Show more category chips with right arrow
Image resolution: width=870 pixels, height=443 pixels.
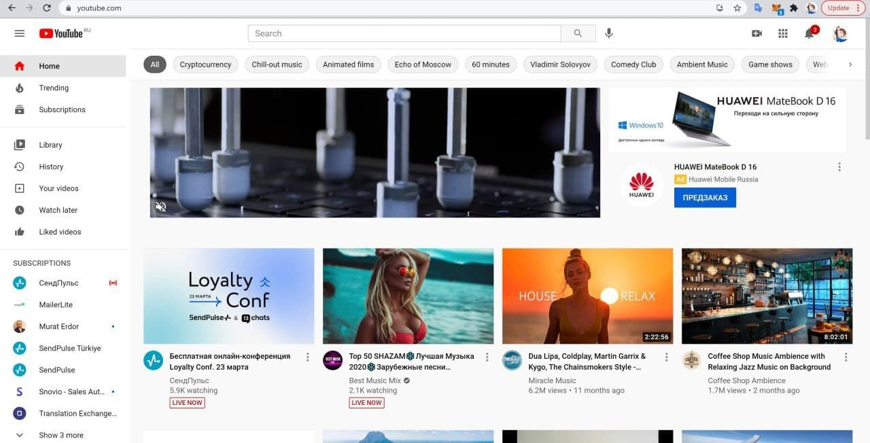point(850,65)
